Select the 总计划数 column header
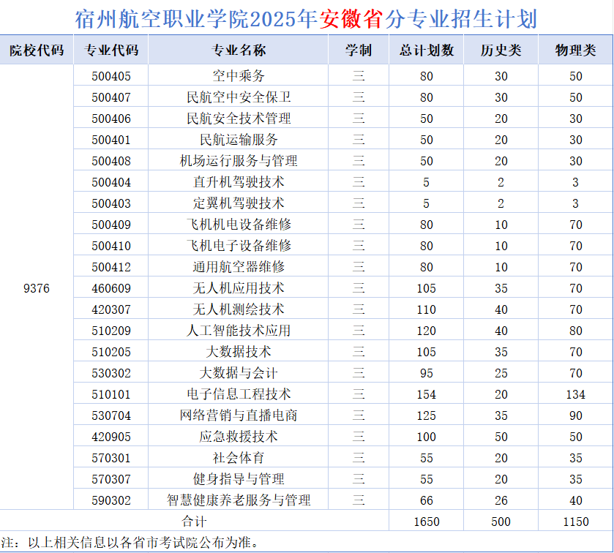This screenshot has height=553, width=614. click(427, 50)
